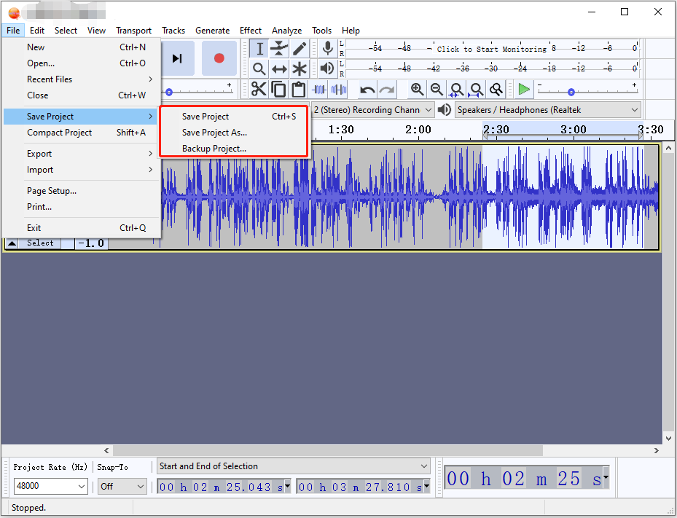
Task: Select Backup Project... in submenu
Action: [214, 149]
